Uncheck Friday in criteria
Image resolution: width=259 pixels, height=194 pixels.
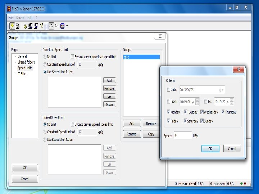[x=168, y=121]
